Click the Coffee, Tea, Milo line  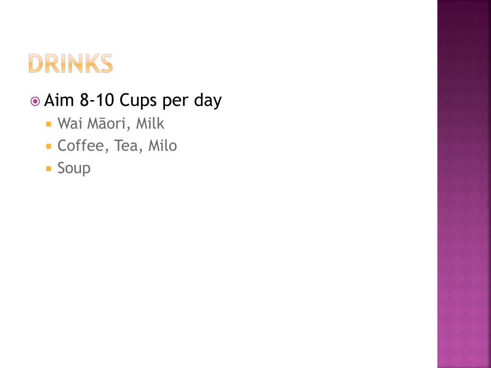(x=117, y=146)
